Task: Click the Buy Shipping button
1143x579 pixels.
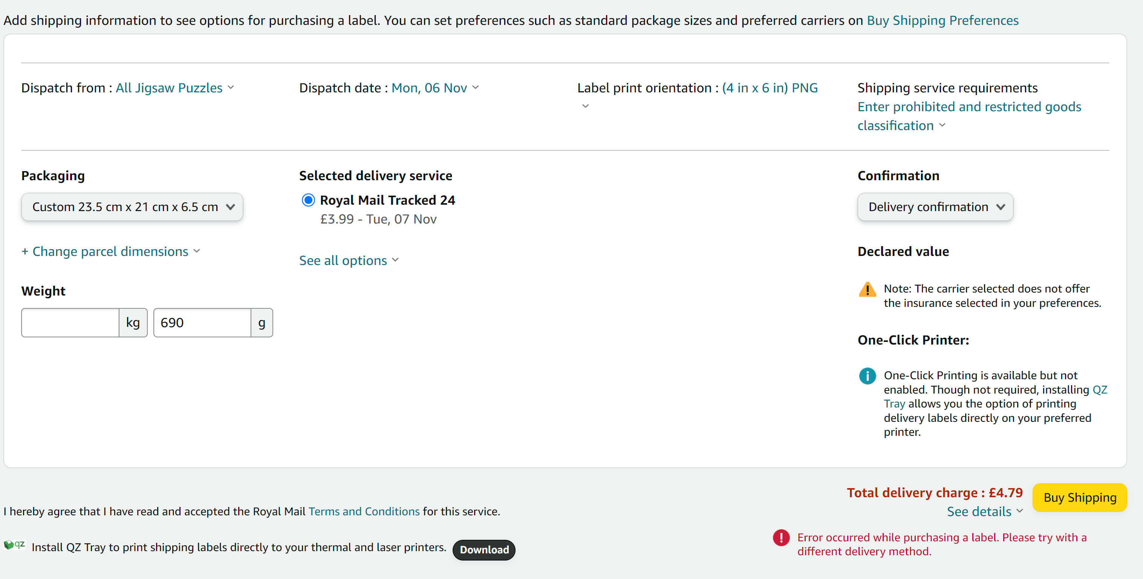Action: (x=1080, y=497)
